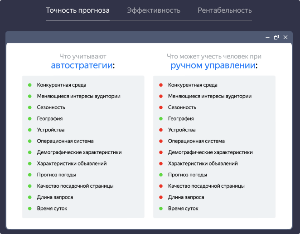The image size is (300, 234).
Task: Click red dot next to right Сезонность
Action: [x=160, y=107]
